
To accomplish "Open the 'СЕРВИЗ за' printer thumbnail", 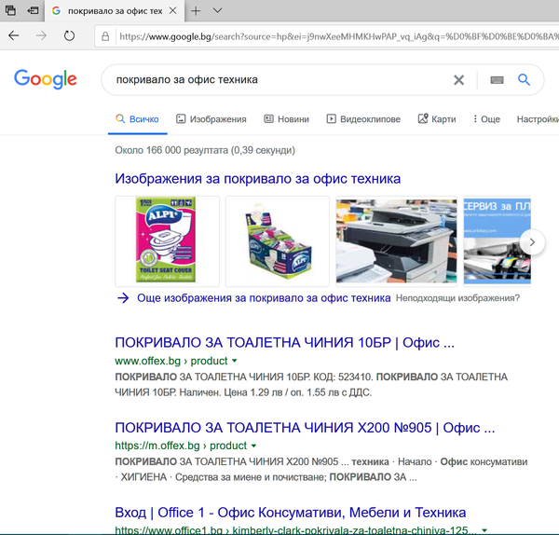I will tap(497, 241).
